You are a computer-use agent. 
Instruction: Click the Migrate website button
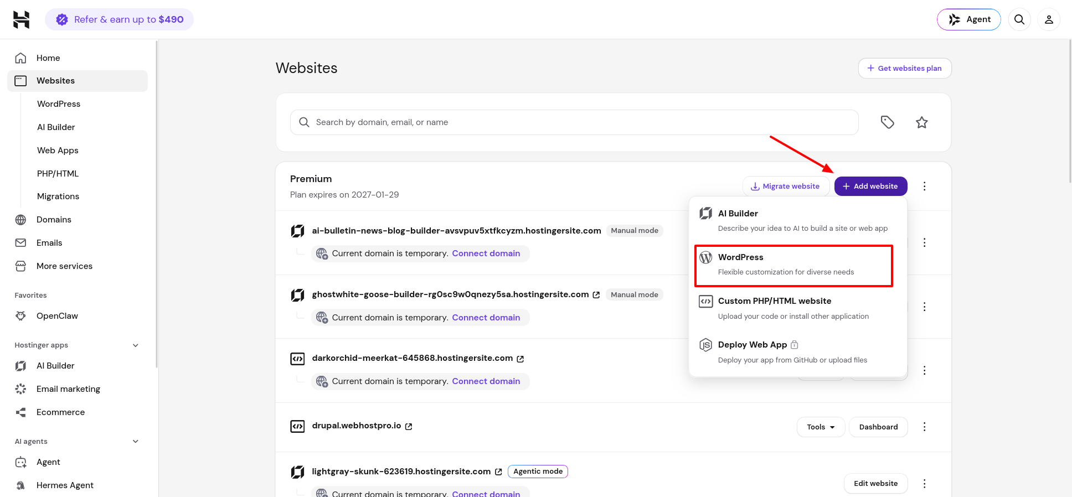coord(786,186)
